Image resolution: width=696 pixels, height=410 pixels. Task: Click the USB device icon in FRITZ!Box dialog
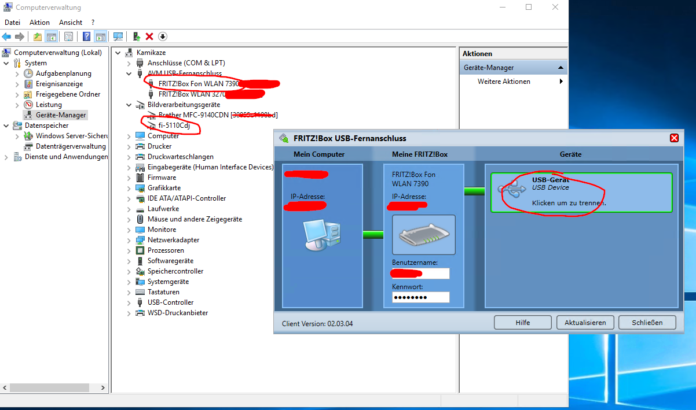[512, 189]
